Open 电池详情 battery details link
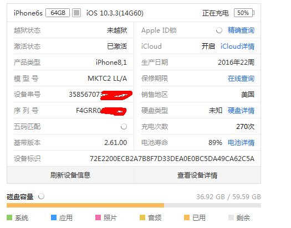Screen dimensions: 291x228 click(x=241, y=143)
